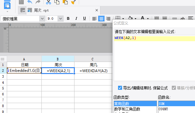This screenshot has height=113, width=195.
Task: Expand the preview options arrow
Action: 7,11
